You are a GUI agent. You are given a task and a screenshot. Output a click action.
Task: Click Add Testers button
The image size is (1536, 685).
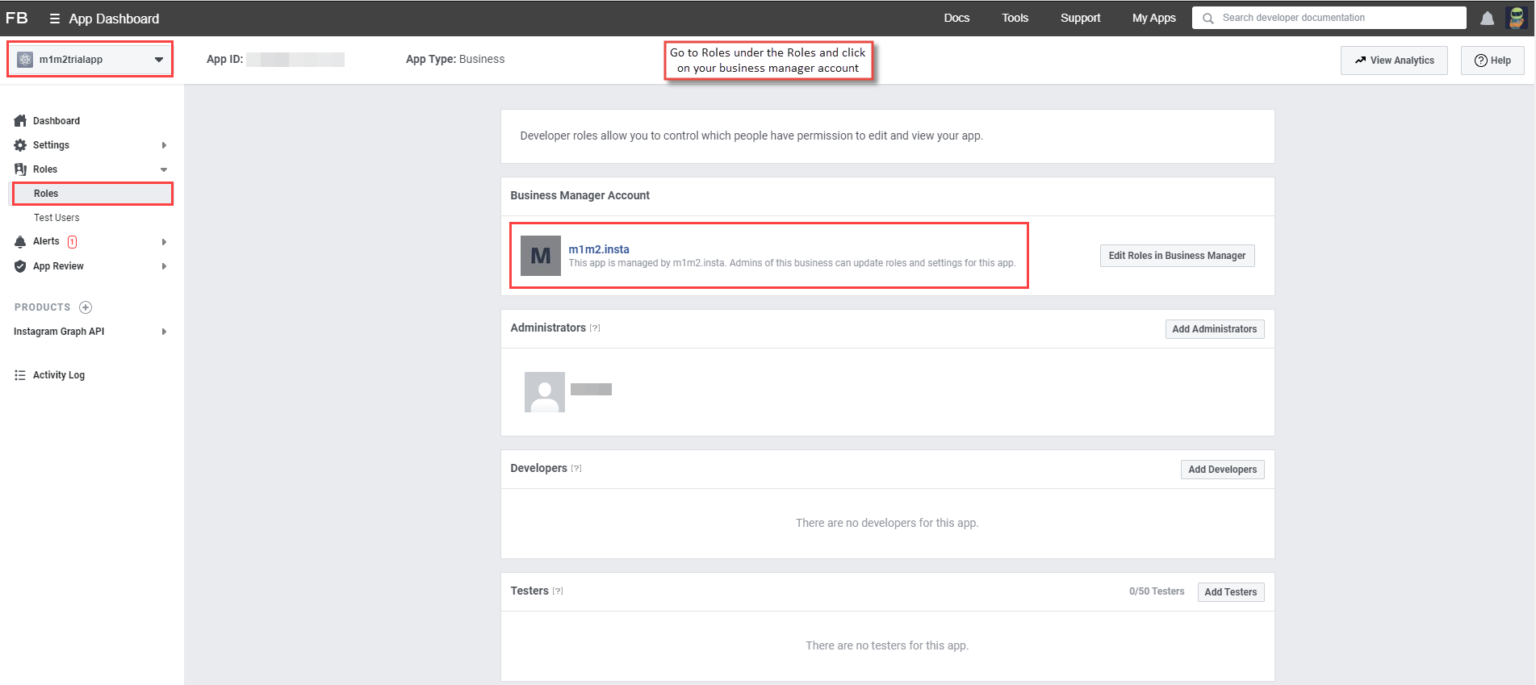coord(1230,592)
